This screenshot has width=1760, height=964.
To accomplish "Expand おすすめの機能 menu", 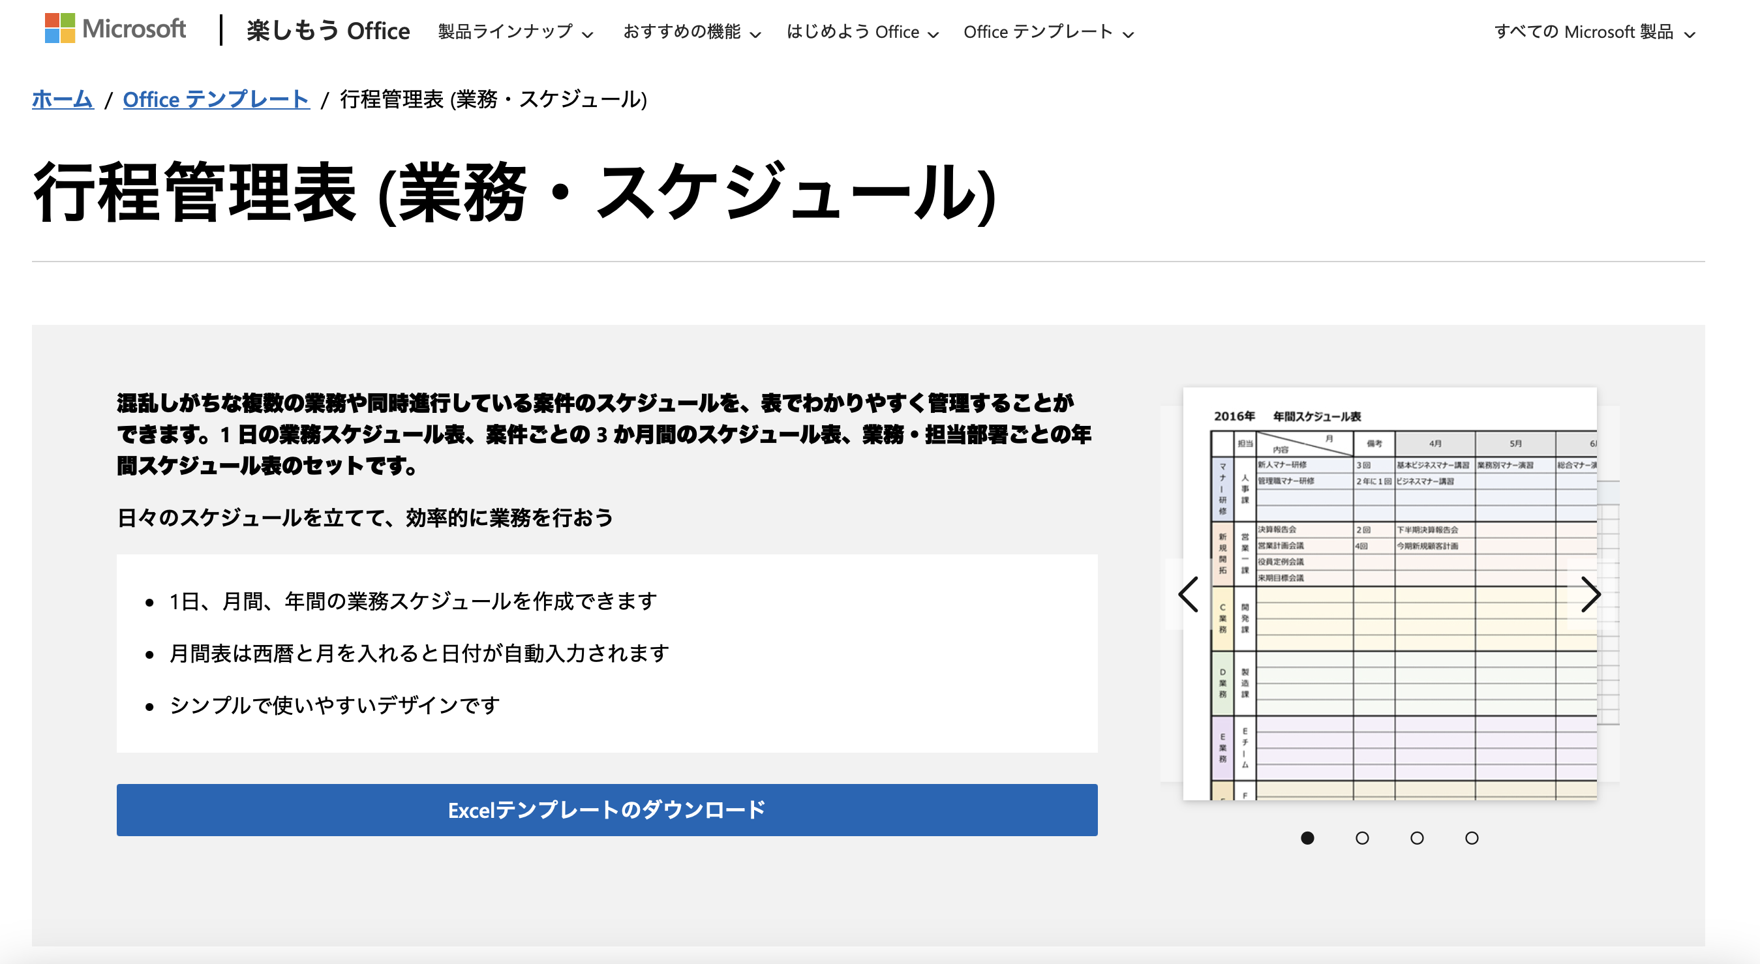I will point(691,31).
